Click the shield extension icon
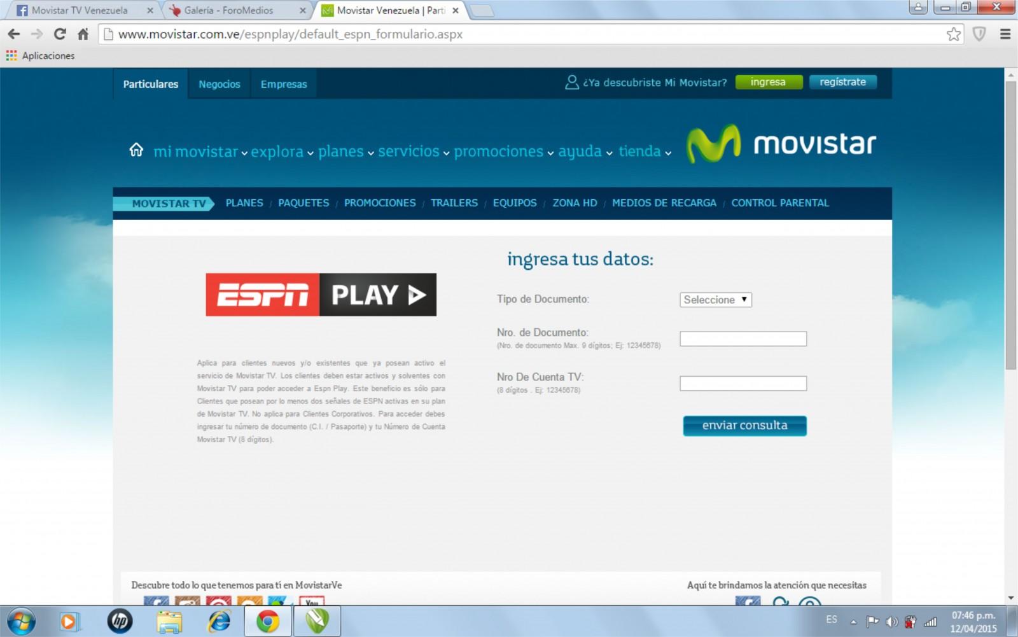Image resolution: width=1018 pixels, height=637 pixels. 979,34
